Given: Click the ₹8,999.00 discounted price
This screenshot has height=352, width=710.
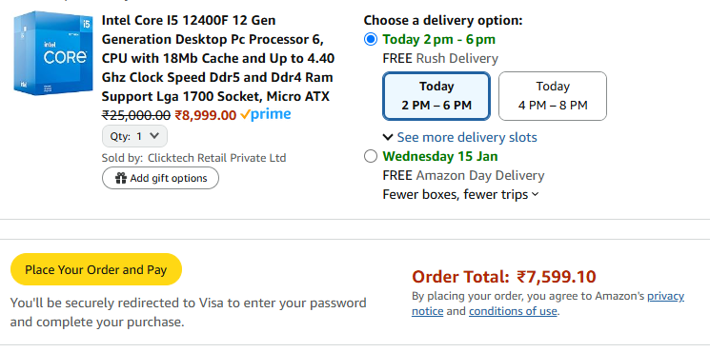Looking at the screenshot, I should coord(206,116).
